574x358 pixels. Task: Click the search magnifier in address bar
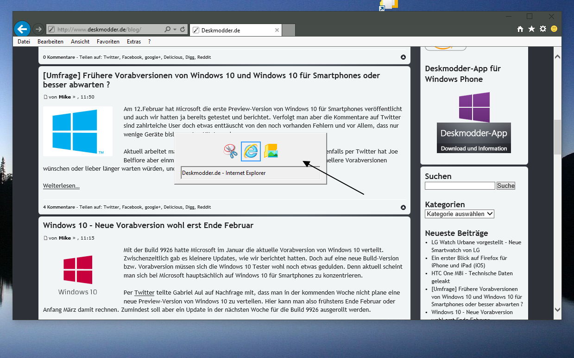click(x=168, y=30)
